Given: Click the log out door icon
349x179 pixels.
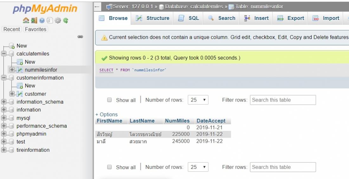Looking at the screenshot, I should click(34, 21).
